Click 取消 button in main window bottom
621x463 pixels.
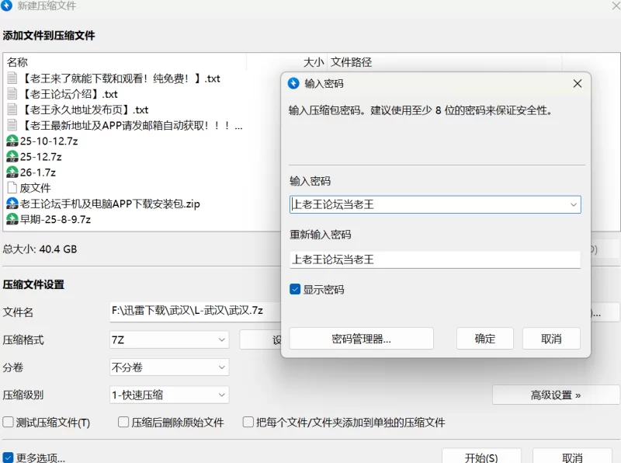coord(572,457)
